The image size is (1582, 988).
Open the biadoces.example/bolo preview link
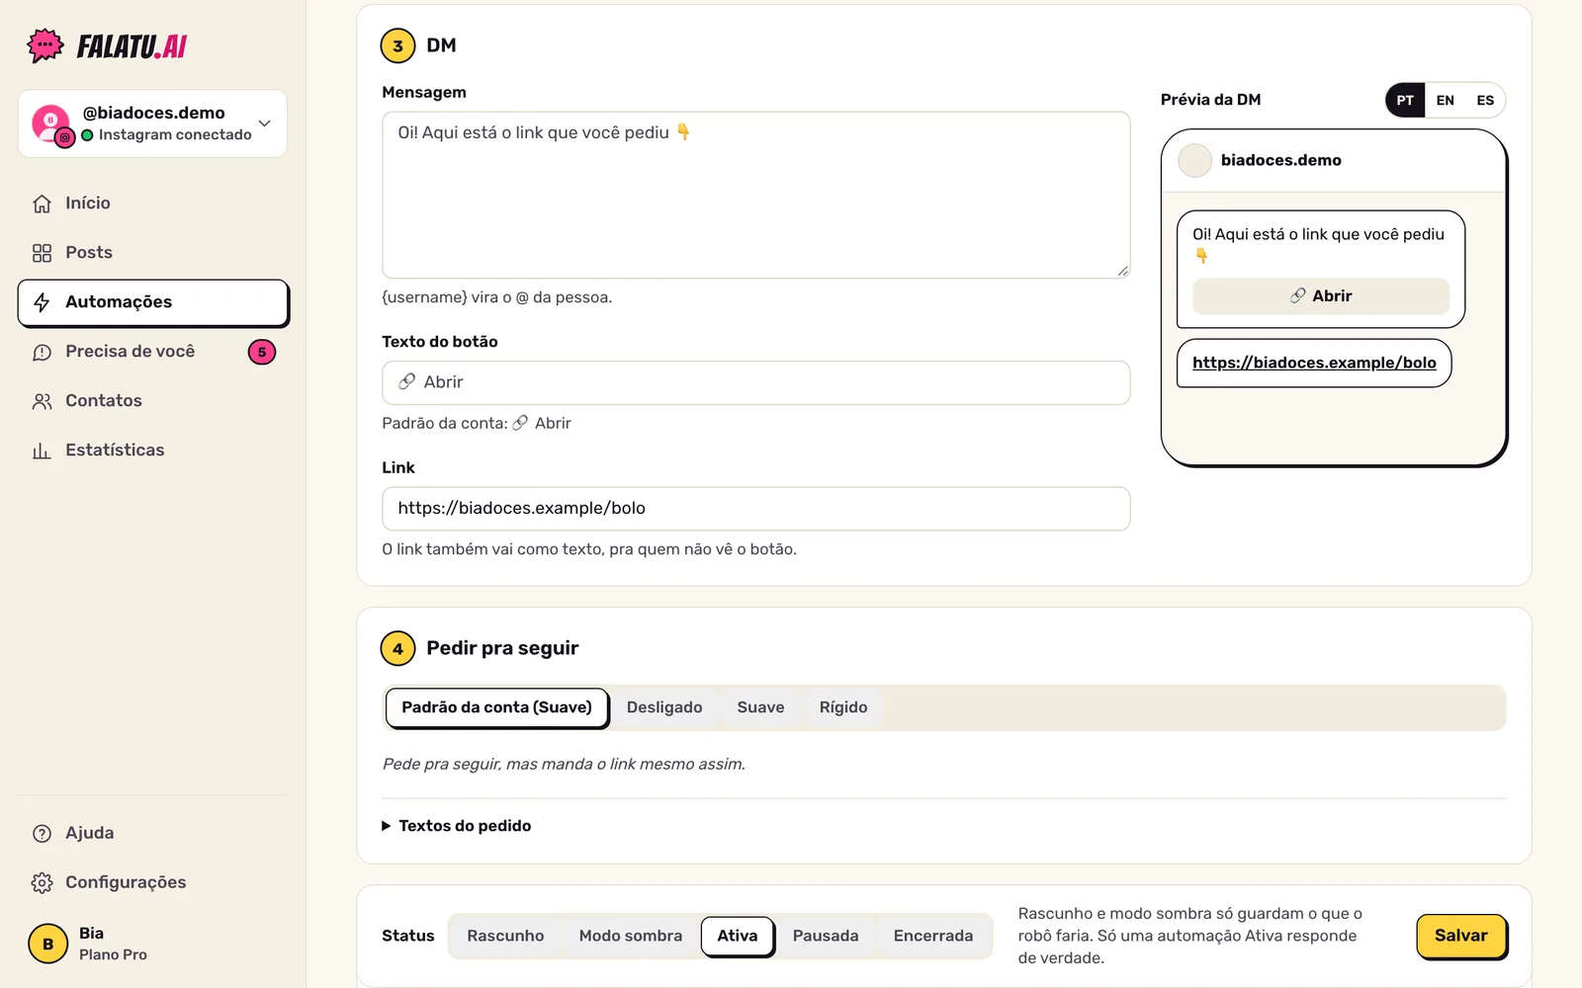(x=1314, y=363)
